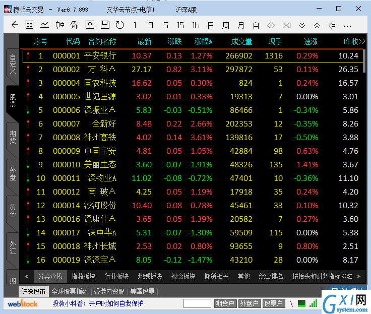Select the 万科A stock row
This screenshot has width=371, height=314.
[193, 70]
